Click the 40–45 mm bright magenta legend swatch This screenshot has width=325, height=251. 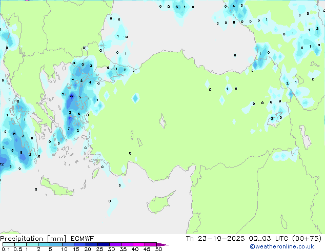point(139,244)
